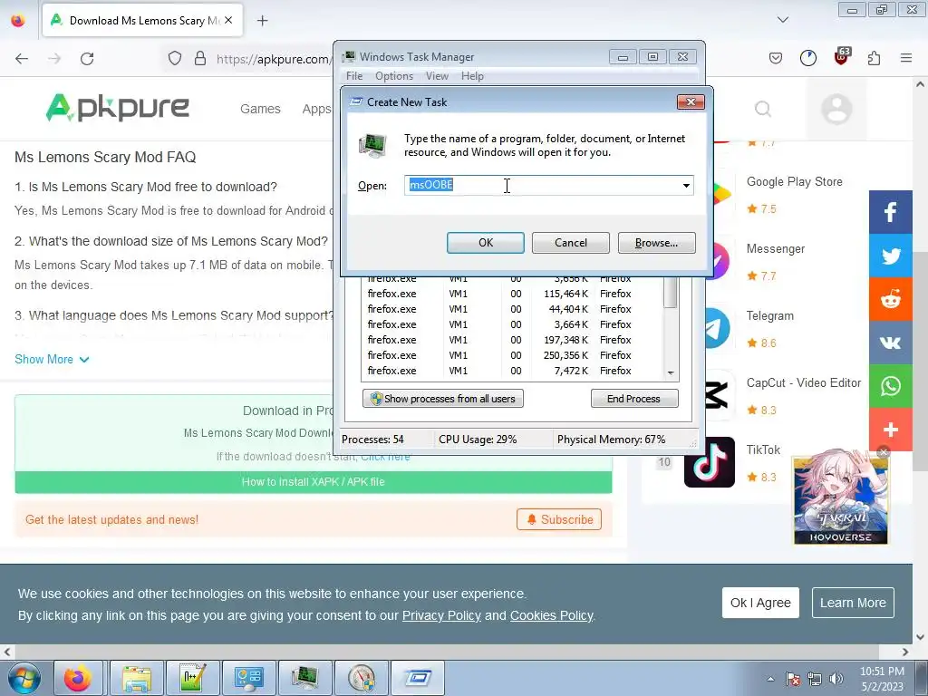Viewport: 928px width, 696px height.
Task: Click the APKPure search magnifier icon
Action: (x=763, y=109)
